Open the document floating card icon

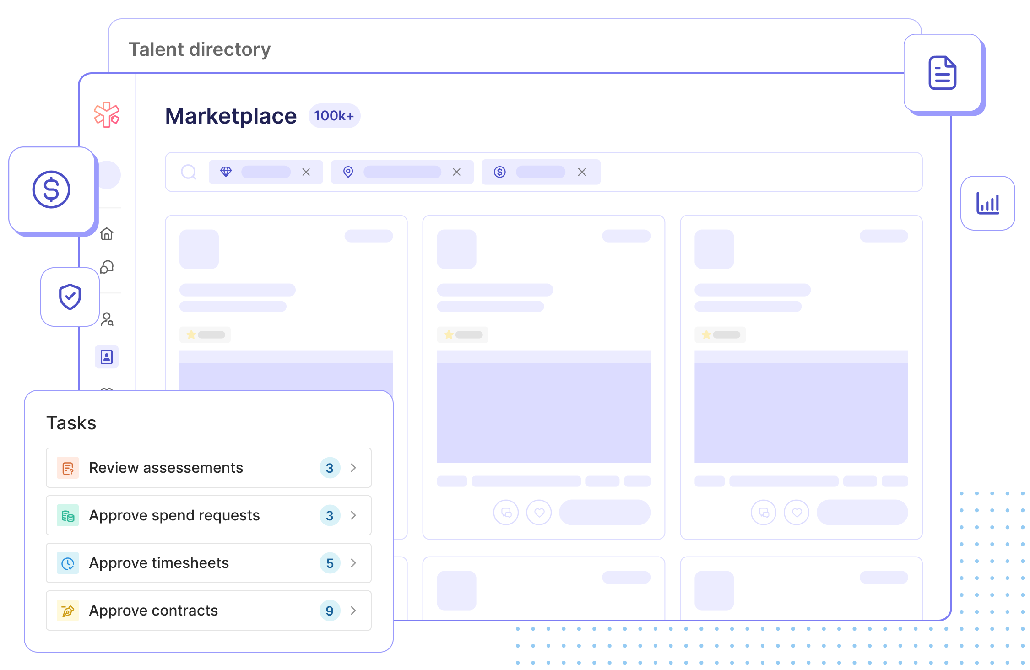[x=942, y=73]
